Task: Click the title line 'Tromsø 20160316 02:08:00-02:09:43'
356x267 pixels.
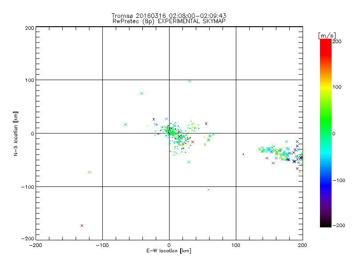Action: (x=169, y=16)
